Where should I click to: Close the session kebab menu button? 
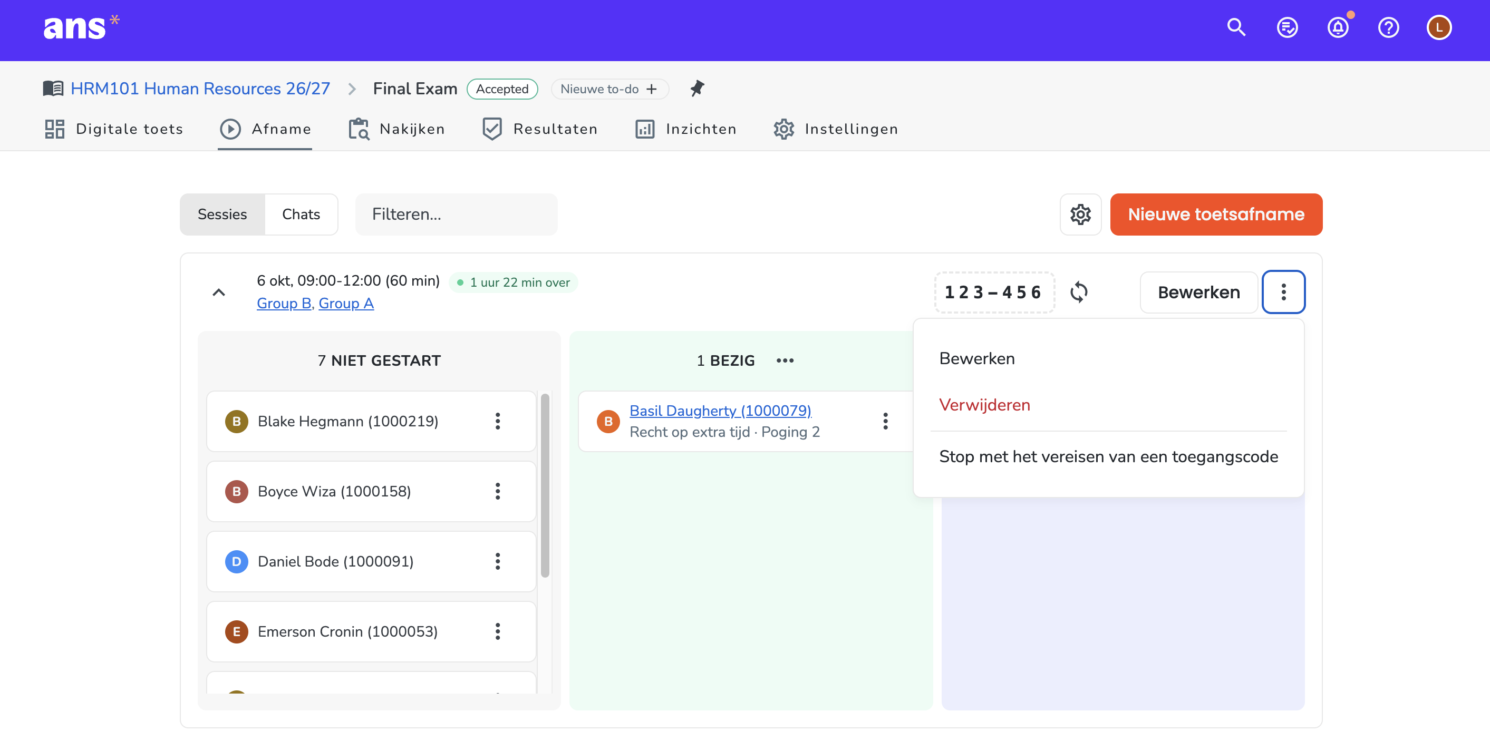(x=1283, y=292)
